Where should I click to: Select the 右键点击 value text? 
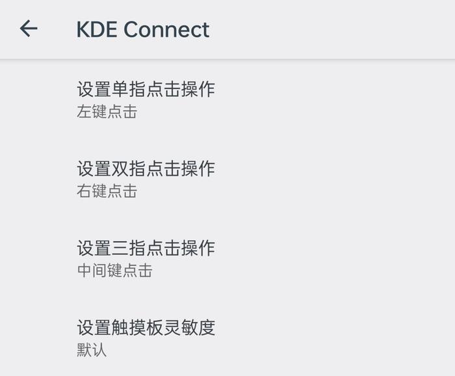pyautogui.click(x=107, y=191)
